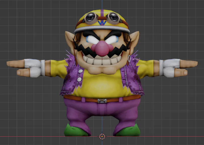This screenshot has width=204, height=145.
Task: Select the upper white button on purple vest
Action: point(81,71)
